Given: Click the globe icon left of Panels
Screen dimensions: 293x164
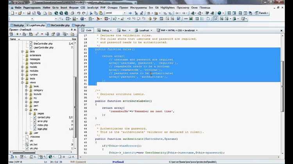Looking at the screenshot, I should tap(219, 13).
